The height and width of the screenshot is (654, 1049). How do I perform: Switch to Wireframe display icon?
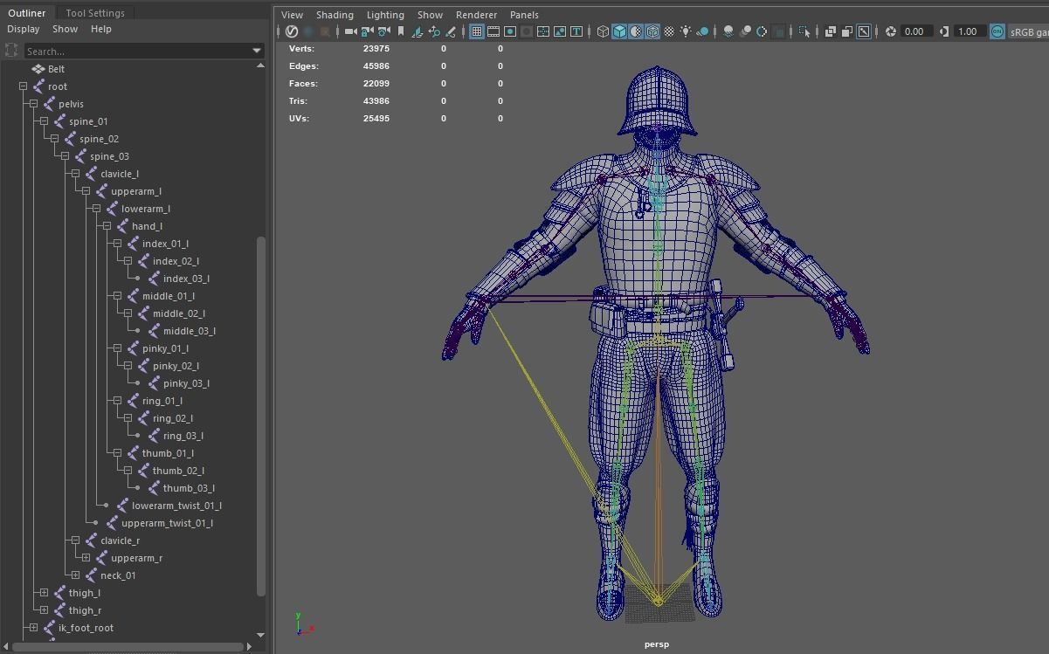point(603,31)
